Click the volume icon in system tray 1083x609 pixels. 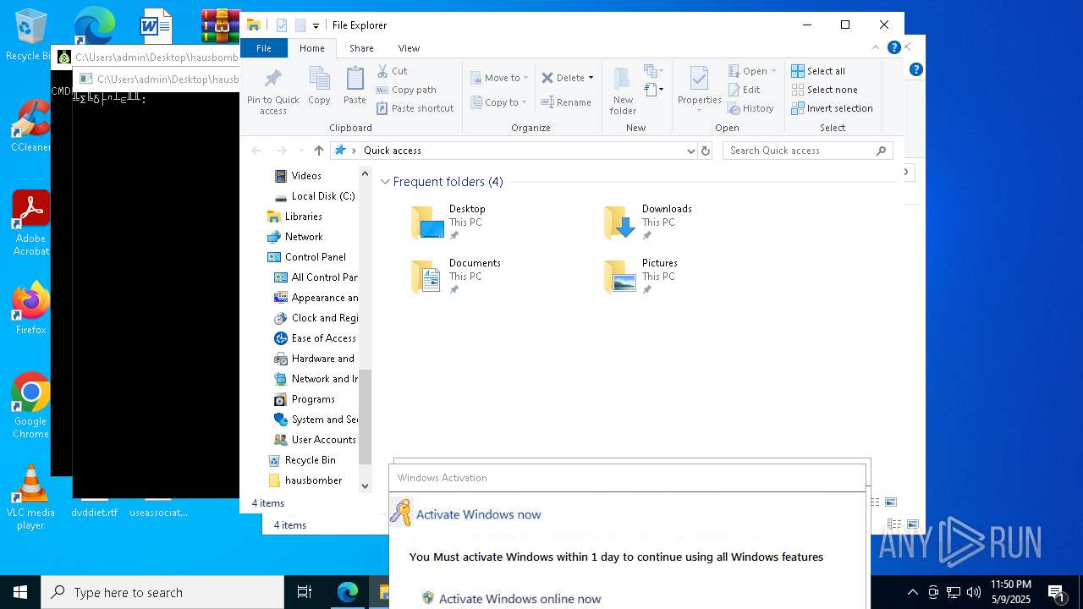pyautogui.click(x=974, y=592)
